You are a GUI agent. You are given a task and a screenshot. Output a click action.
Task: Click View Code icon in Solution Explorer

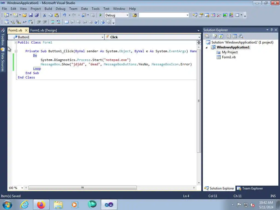pos(229,36)
